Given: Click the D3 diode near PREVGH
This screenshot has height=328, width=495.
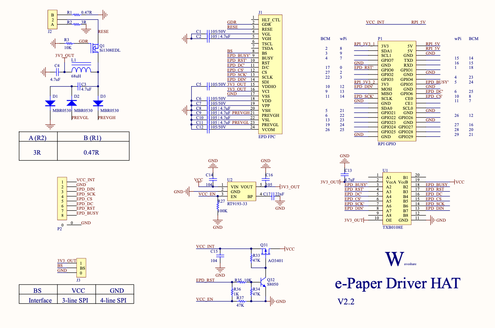Looking at the screenshot, I should [x=98, y=103].
